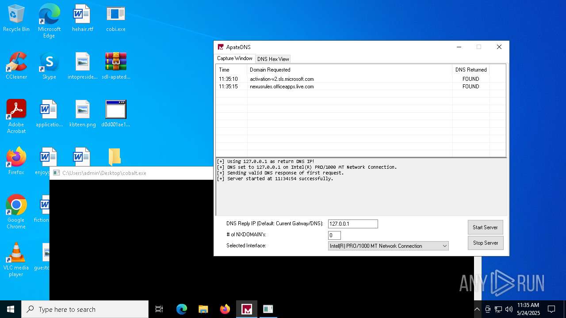Viewport: 566px width, 318px height.
Task: Open the notification center icon
Action: 551,309
